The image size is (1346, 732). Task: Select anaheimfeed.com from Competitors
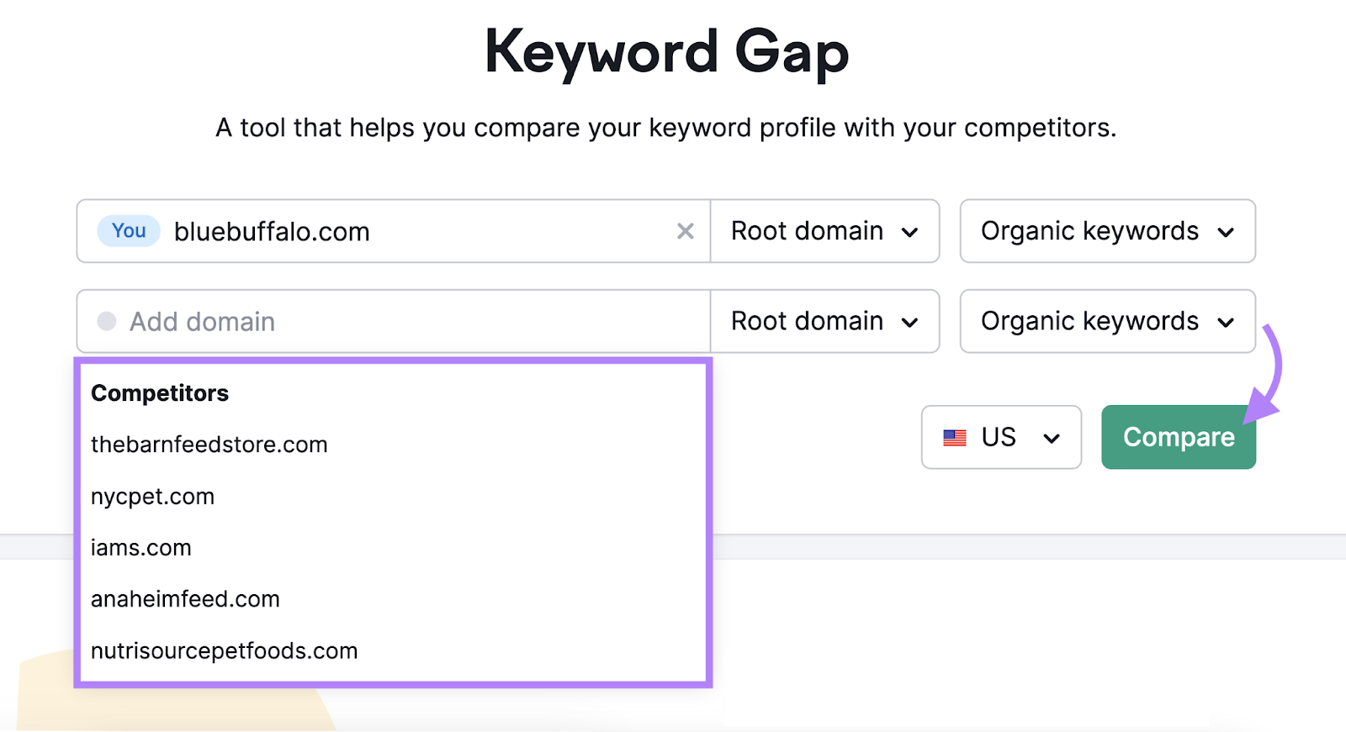pos(185,598)
